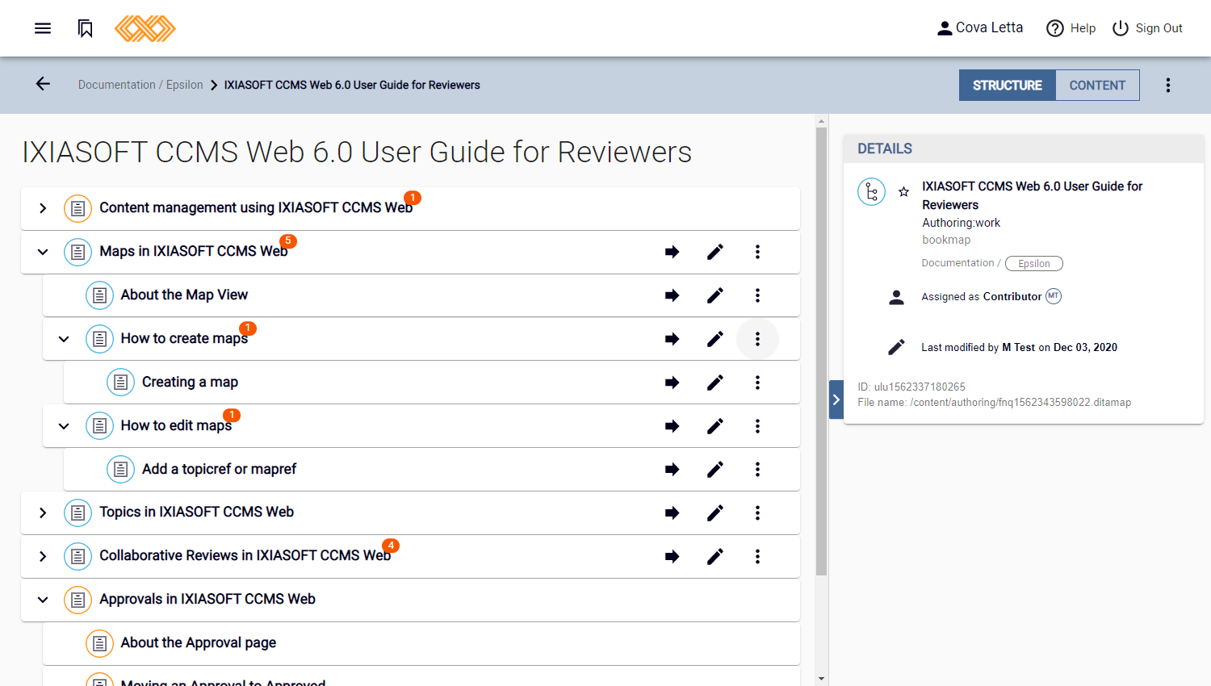
Task: Click the scrollbar up arrow
Action: tap(821, 121)
